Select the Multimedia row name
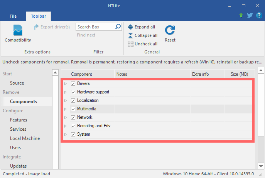 coord(86,109)
